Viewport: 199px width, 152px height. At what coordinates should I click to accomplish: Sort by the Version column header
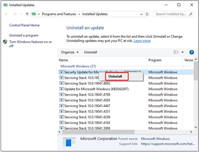(189, 60)
